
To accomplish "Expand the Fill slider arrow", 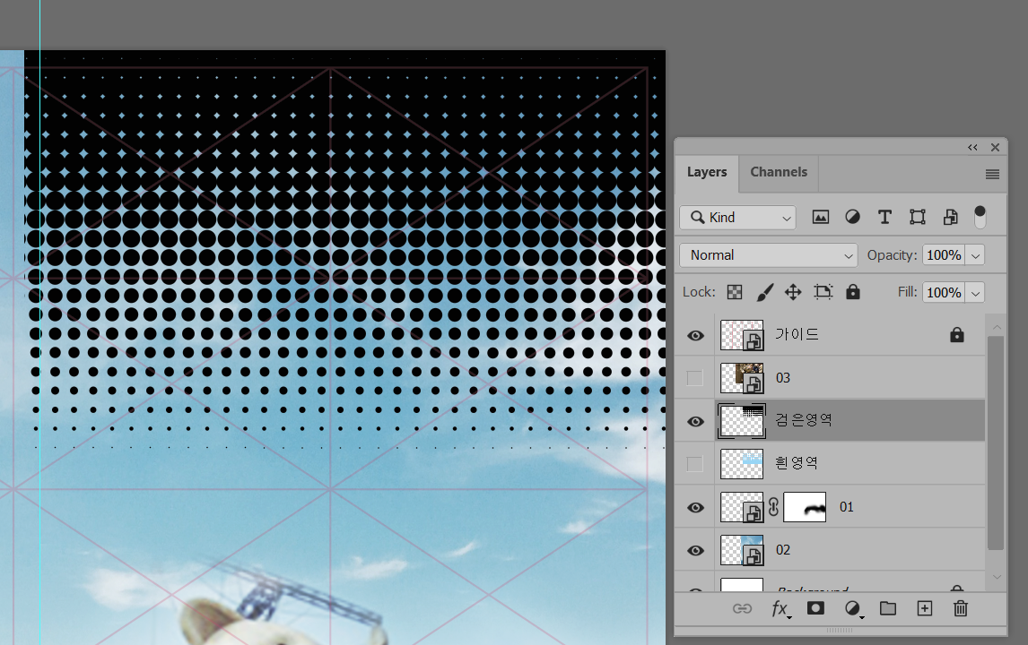I will point(976,293).
